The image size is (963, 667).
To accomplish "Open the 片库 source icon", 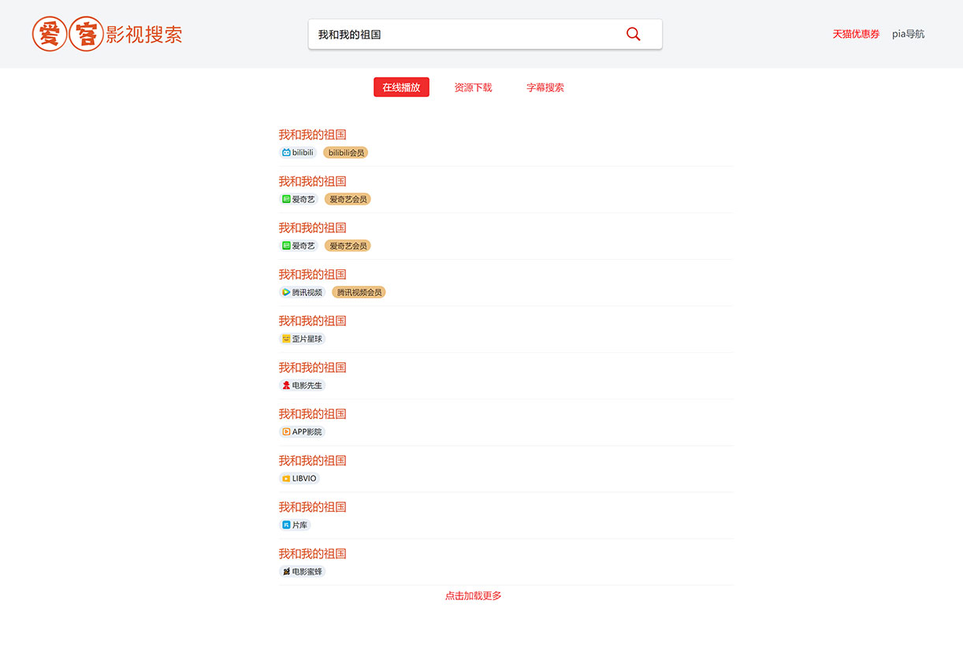I will coord(287,524).
